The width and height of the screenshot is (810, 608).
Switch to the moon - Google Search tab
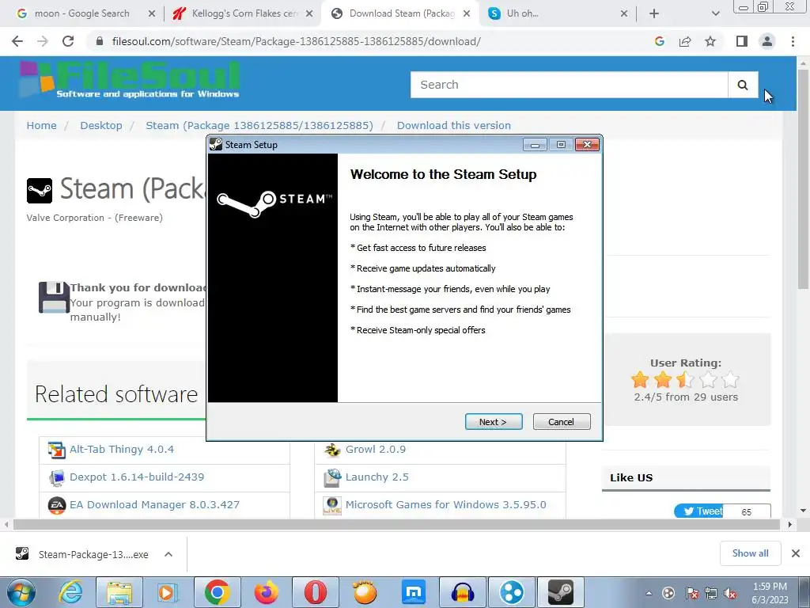pyautogui.click(x=82, y=13)
